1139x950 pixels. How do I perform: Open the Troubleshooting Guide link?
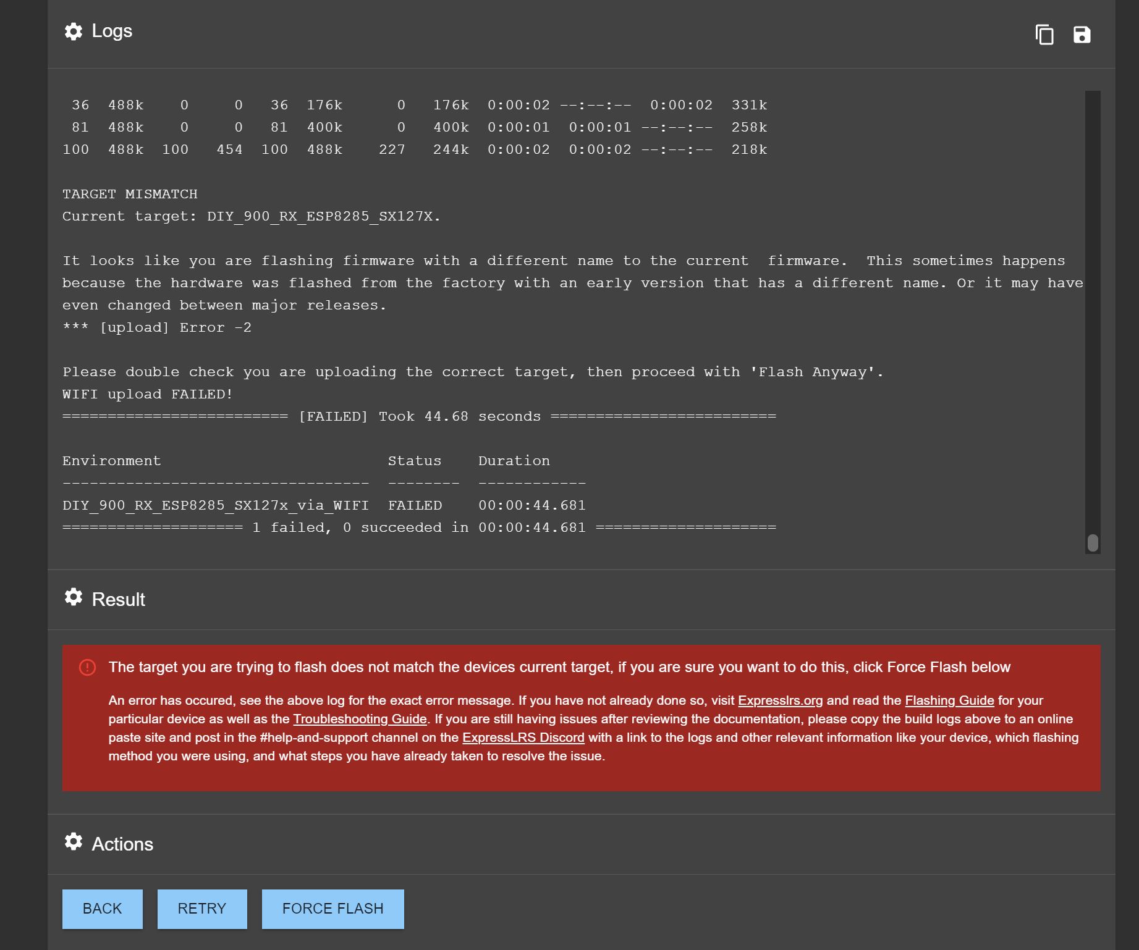pos(360,719)
